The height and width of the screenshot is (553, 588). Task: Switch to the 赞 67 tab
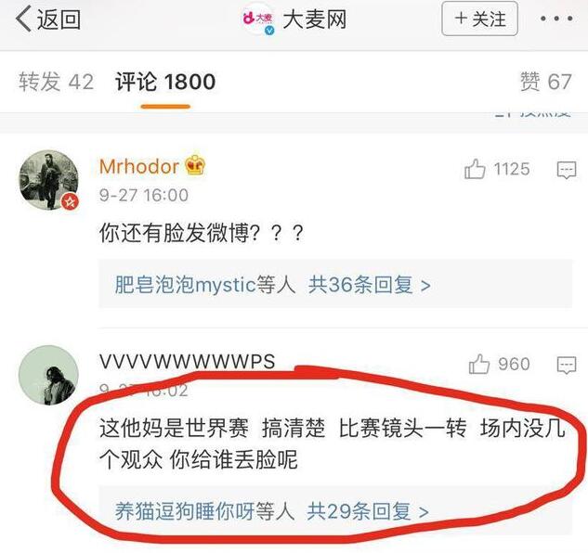(545, 82)
